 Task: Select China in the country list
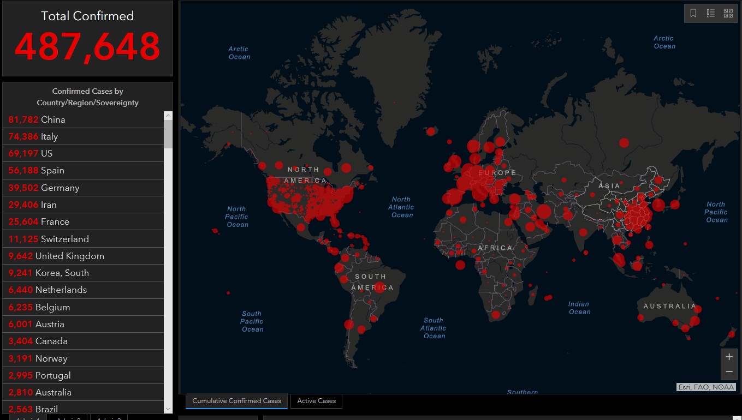pyautogui.click(x=83, y=119)
